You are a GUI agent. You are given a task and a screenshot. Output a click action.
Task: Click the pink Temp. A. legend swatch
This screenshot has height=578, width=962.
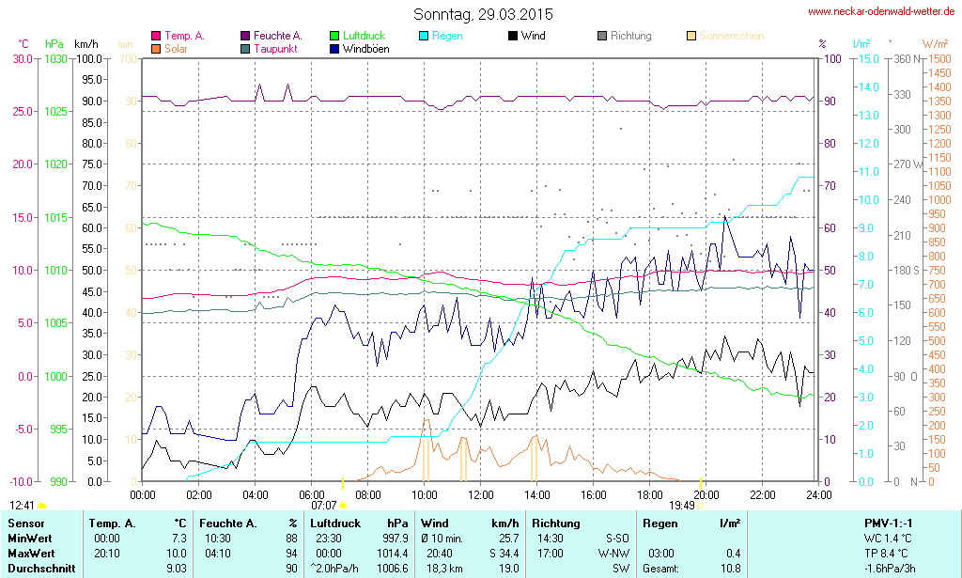pos(156,37)
